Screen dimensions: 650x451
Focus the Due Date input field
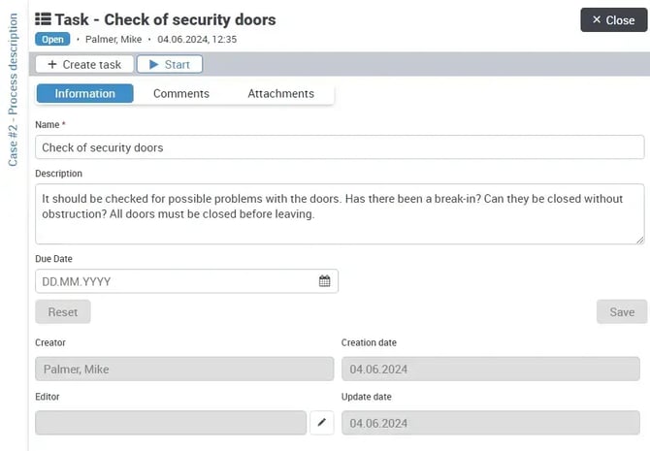pos(177,281)
